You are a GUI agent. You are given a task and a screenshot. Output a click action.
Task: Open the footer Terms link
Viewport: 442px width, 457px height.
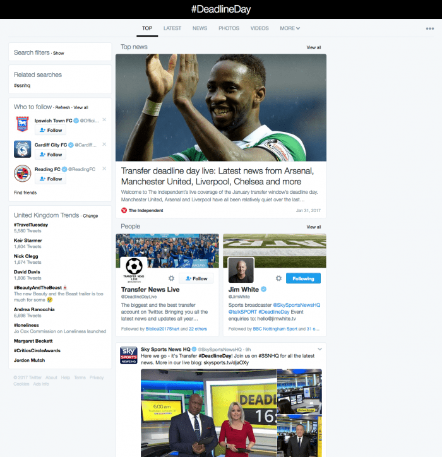coord(80,377)
